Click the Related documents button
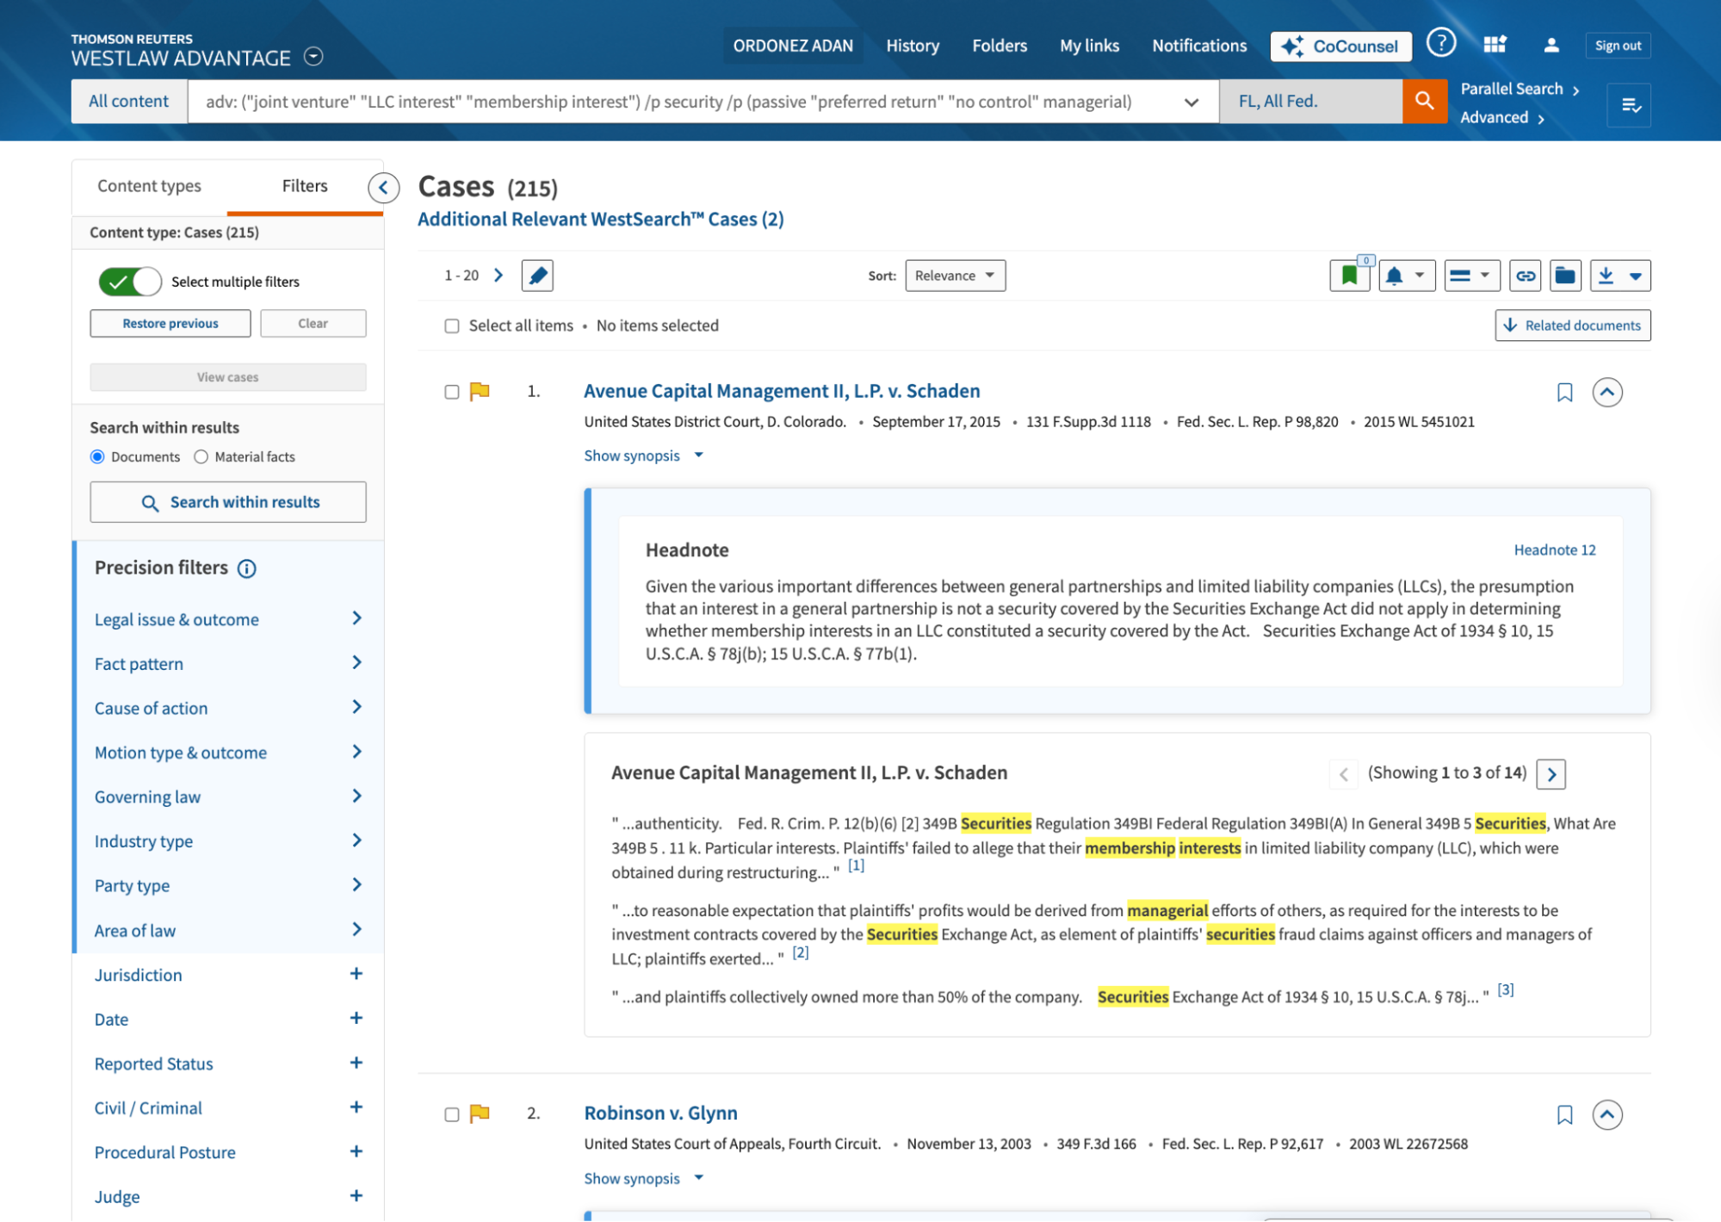The image size is (1721, 1222). (1572, 326)
